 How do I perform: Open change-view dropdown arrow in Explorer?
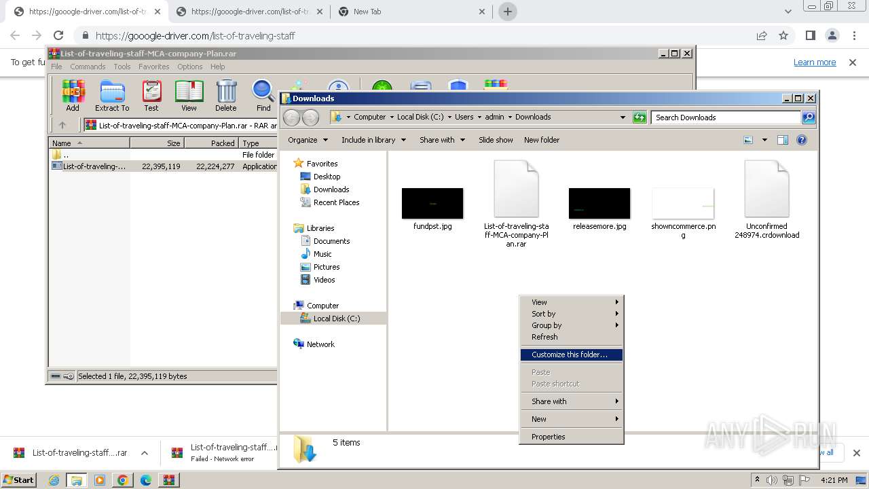pyautogui.click(x=764, y=140)
